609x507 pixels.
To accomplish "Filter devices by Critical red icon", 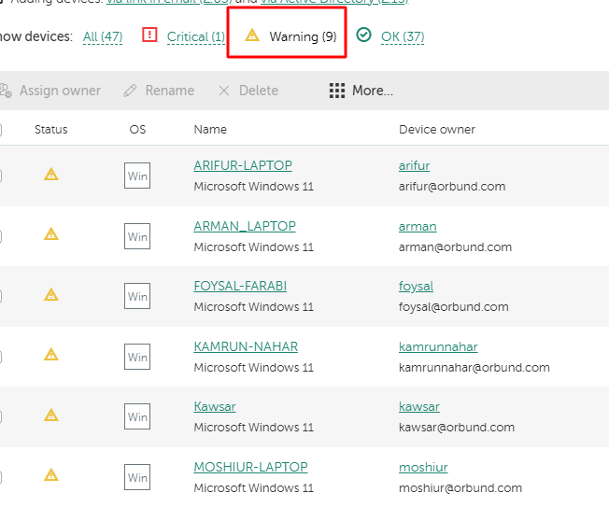I will click(149, 35).
